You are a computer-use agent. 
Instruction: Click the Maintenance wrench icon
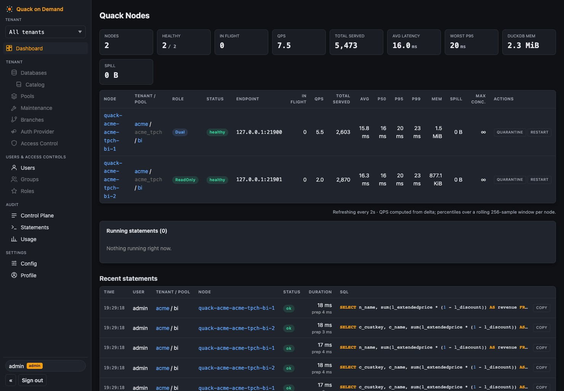(14, 108)
